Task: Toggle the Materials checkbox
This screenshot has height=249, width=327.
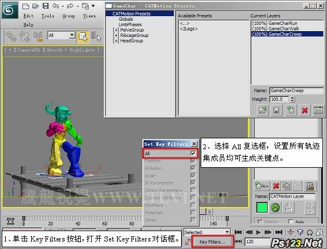Action: pos(193,213)
